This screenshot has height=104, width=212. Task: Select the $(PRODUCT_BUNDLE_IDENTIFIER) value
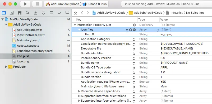(185, 53)
